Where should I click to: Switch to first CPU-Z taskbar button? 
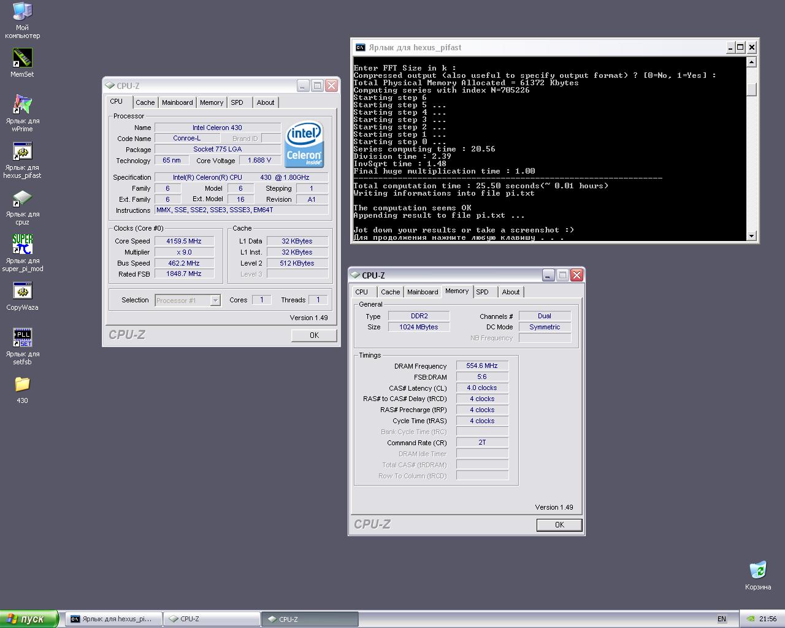click(x=212, y=619)
